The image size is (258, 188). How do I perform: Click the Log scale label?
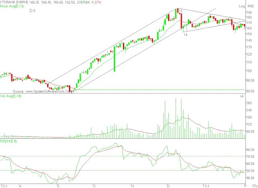[242, 6]
